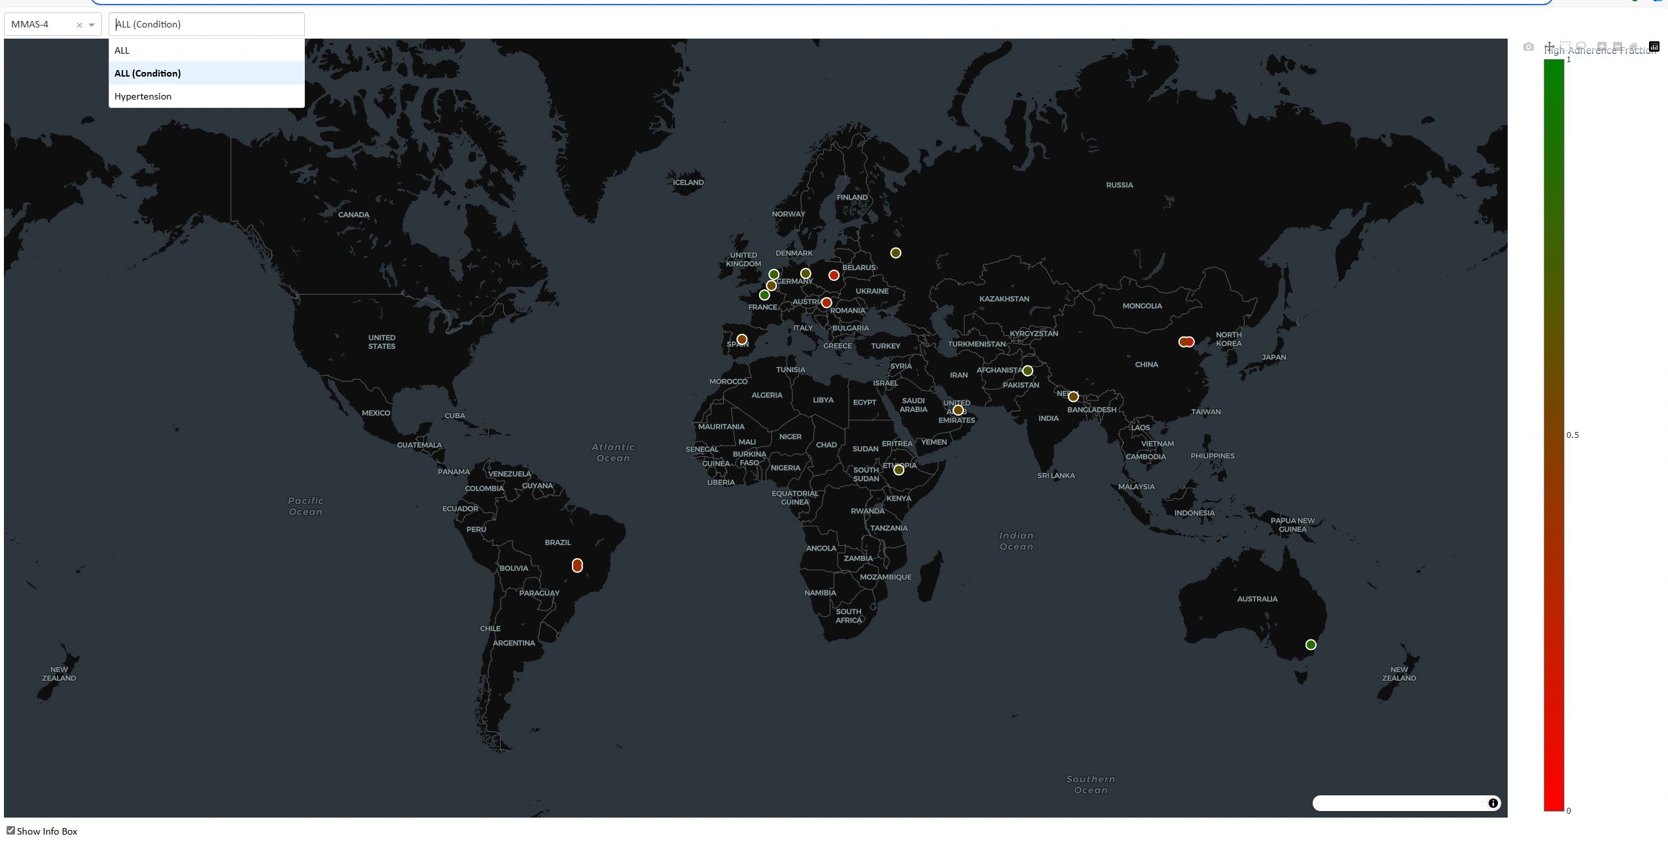Screen dimensions: 1668x849
Task: Click the green marker in Australia
Action: 1311,645
